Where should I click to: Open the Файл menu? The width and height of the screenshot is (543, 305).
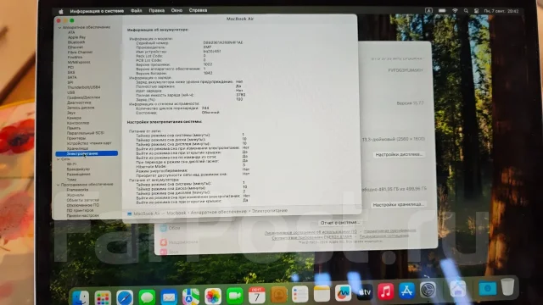136,11
